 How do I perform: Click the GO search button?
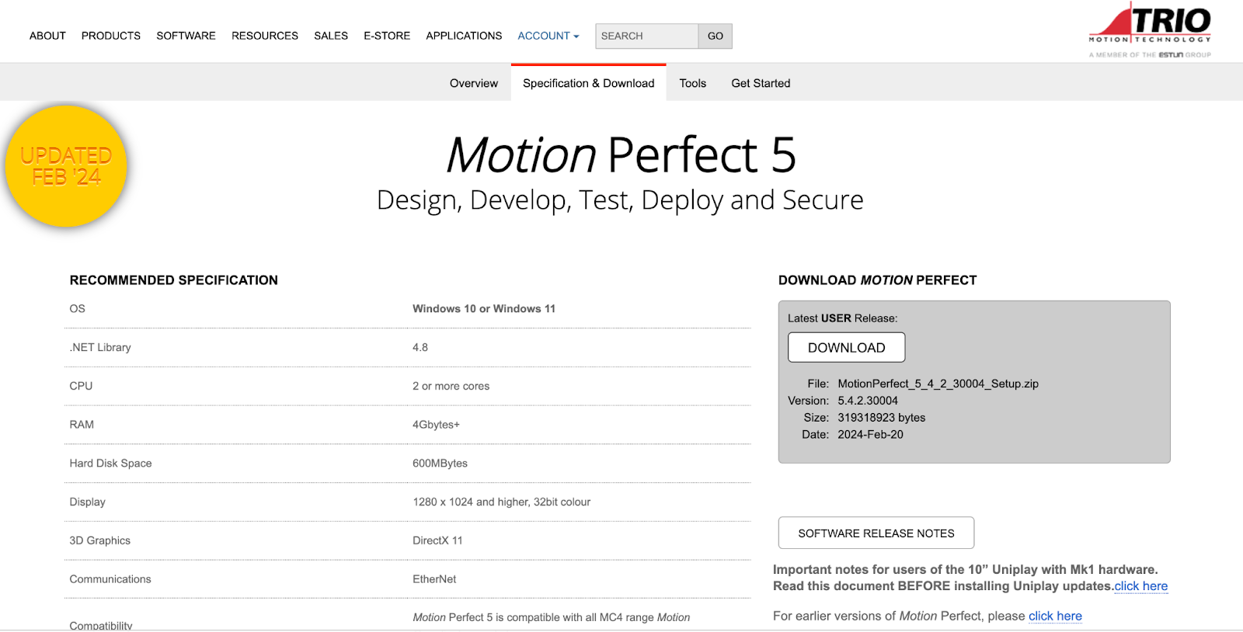click(x=716, y=36)
